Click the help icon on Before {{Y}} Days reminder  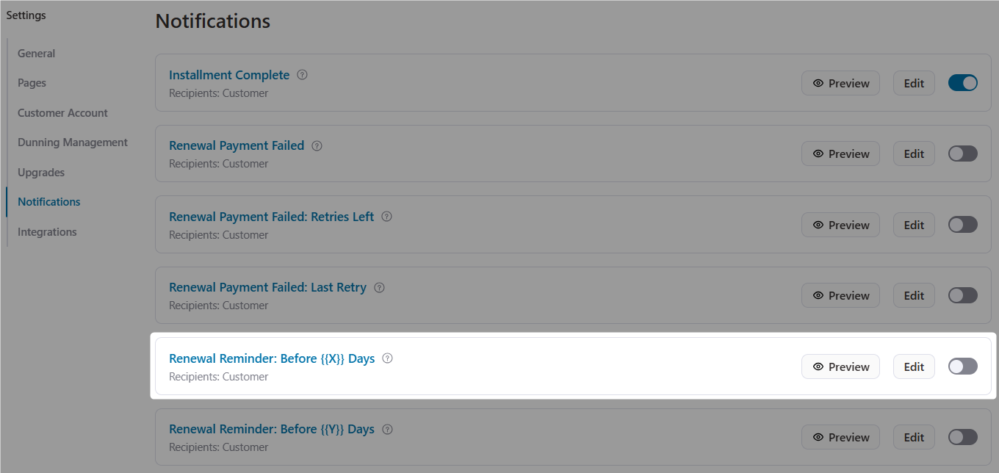[x=387, y=428]
